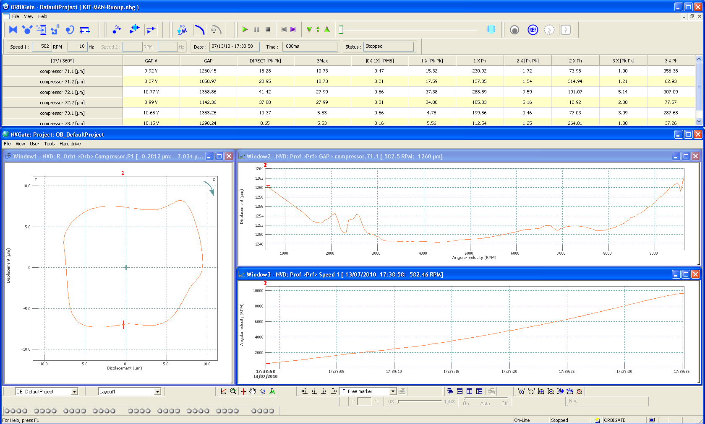Viewport: 705px width, 424px height.
Task: Click the blue shaft-centerline icon in ORBIGate toolbar
Action: click(27, 30)
